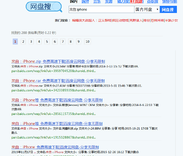The image size is (183, 156).
Task: Click the 热门搜索 label
Action: point(63,20)
